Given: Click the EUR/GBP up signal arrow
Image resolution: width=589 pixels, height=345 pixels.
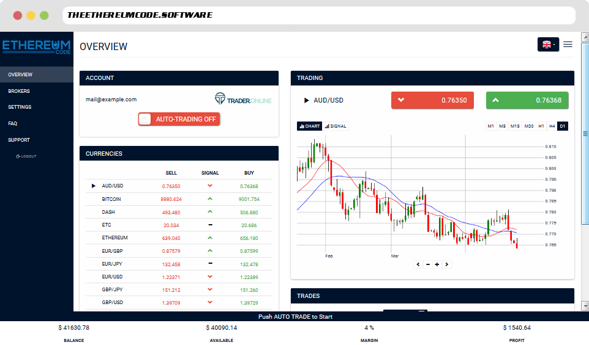Looking at the screenshot, I should point(210,250).
